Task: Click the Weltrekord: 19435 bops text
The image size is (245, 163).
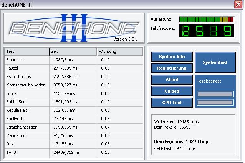Action: pyautogui.click(x=176, y=122)
